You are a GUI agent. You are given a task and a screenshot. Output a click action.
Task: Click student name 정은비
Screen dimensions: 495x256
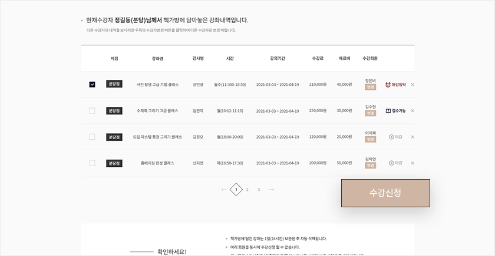[370, 81]
